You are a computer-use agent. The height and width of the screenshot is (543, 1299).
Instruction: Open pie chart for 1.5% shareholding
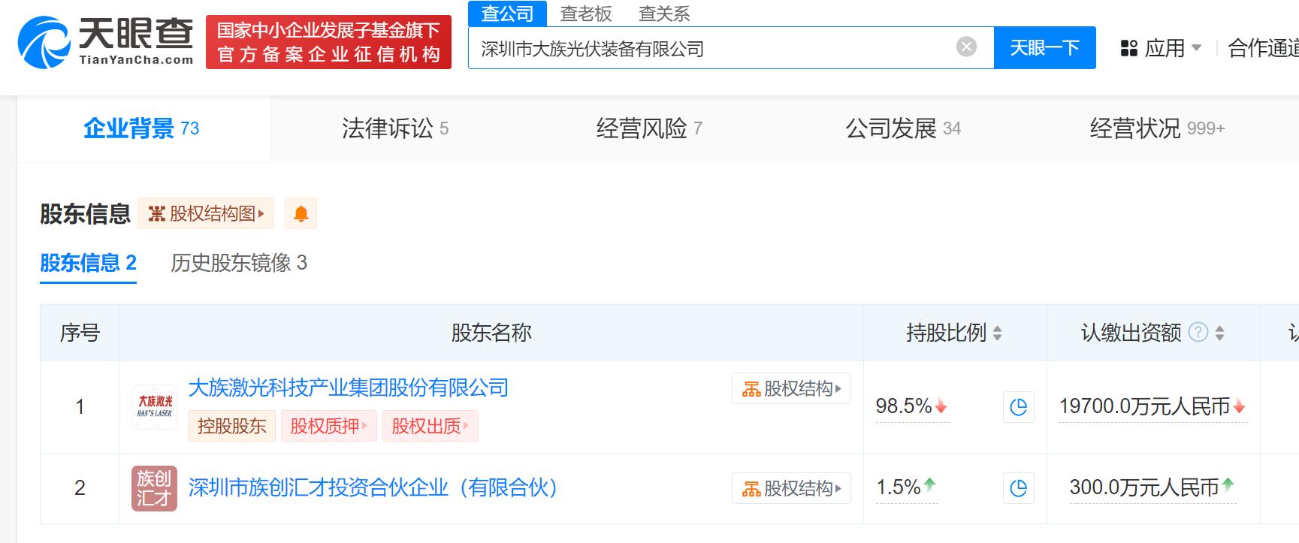click(x=1019, y=488)
